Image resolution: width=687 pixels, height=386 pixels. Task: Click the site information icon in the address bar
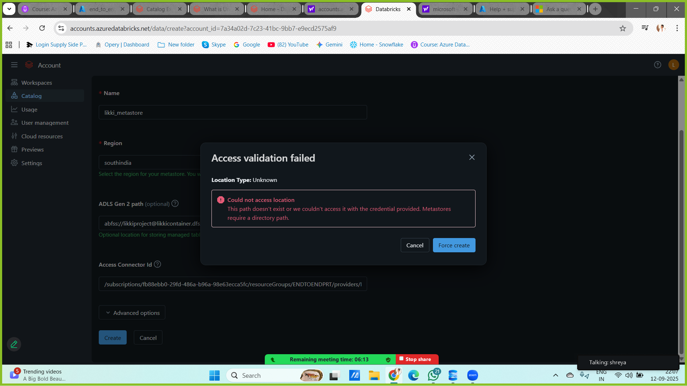[x=61, y=28]
